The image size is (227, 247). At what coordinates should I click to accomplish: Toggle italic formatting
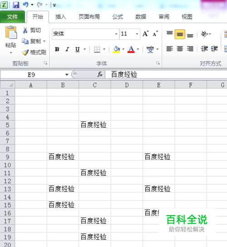[x=67, y=49]
